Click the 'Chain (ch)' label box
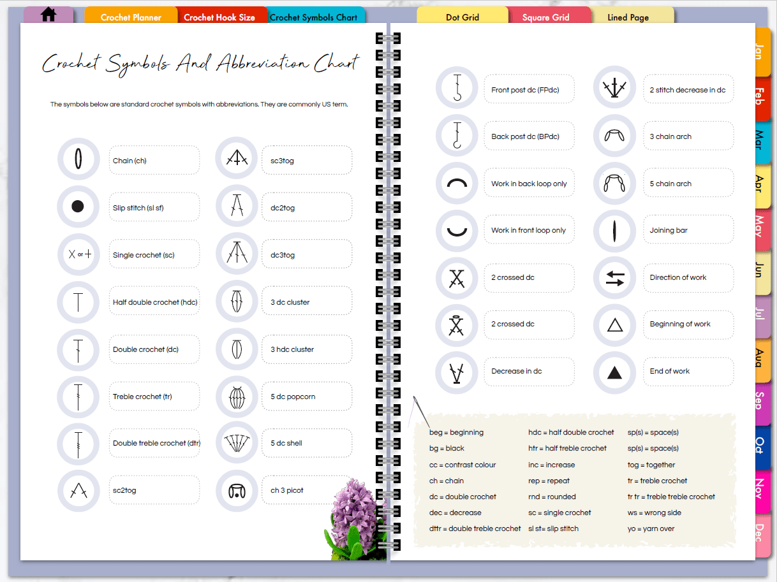 pos(154,160)
